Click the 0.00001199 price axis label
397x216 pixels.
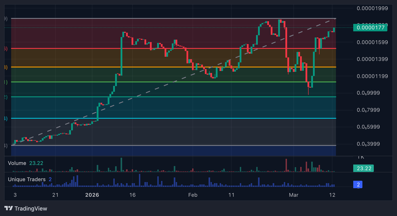[x=372, y=76]
